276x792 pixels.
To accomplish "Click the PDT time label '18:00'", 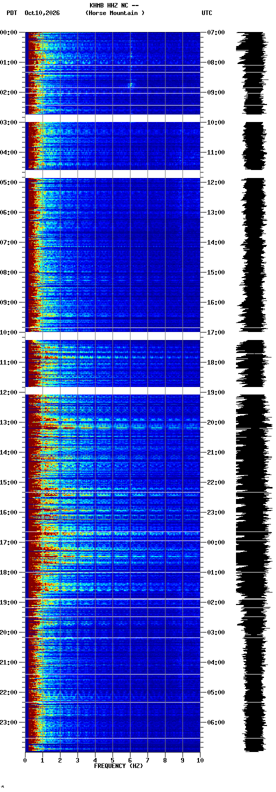I will click(9, 572).
